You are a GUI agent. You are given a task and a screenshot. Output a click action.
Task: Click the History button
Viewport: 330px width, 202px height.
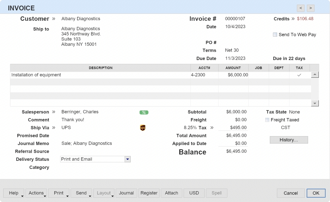pyautogui.click(x=289, y=140)
